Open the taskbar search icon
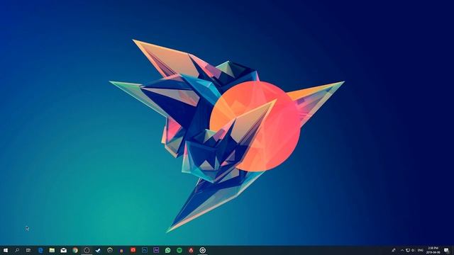 pyautogui.click(x=17, y=250)
